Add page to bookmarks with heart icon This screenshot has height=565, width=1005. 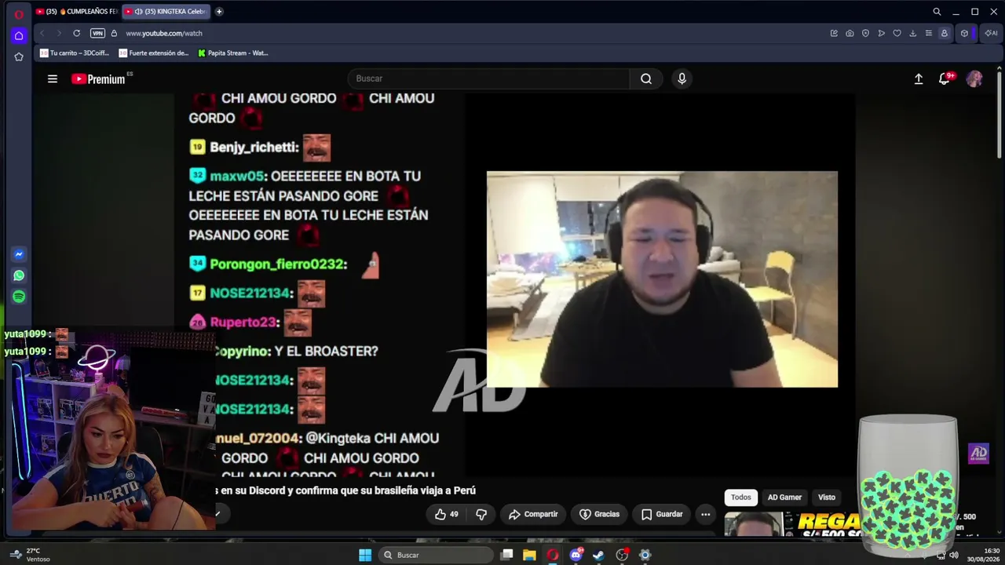(x=897, y=33)
